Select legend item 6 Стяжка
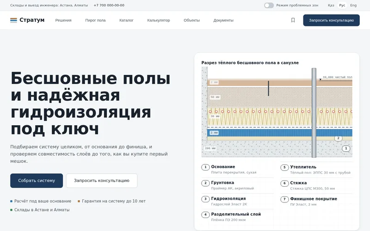The height and width of the screenshot is (231, 370). (x=316, y=186)
